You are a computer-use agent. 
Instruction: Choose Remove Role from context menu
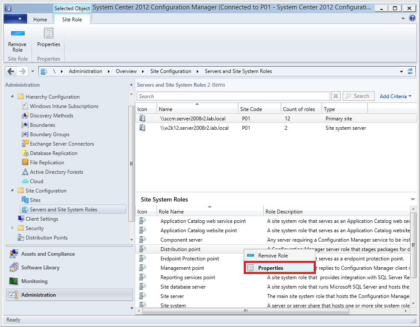279,256
